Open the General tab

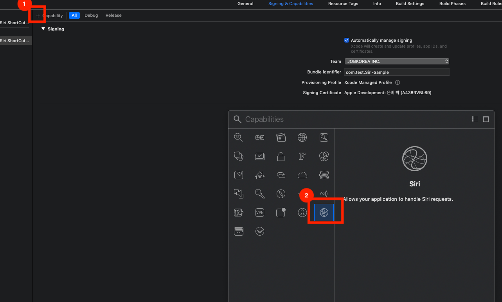point(245,4)
